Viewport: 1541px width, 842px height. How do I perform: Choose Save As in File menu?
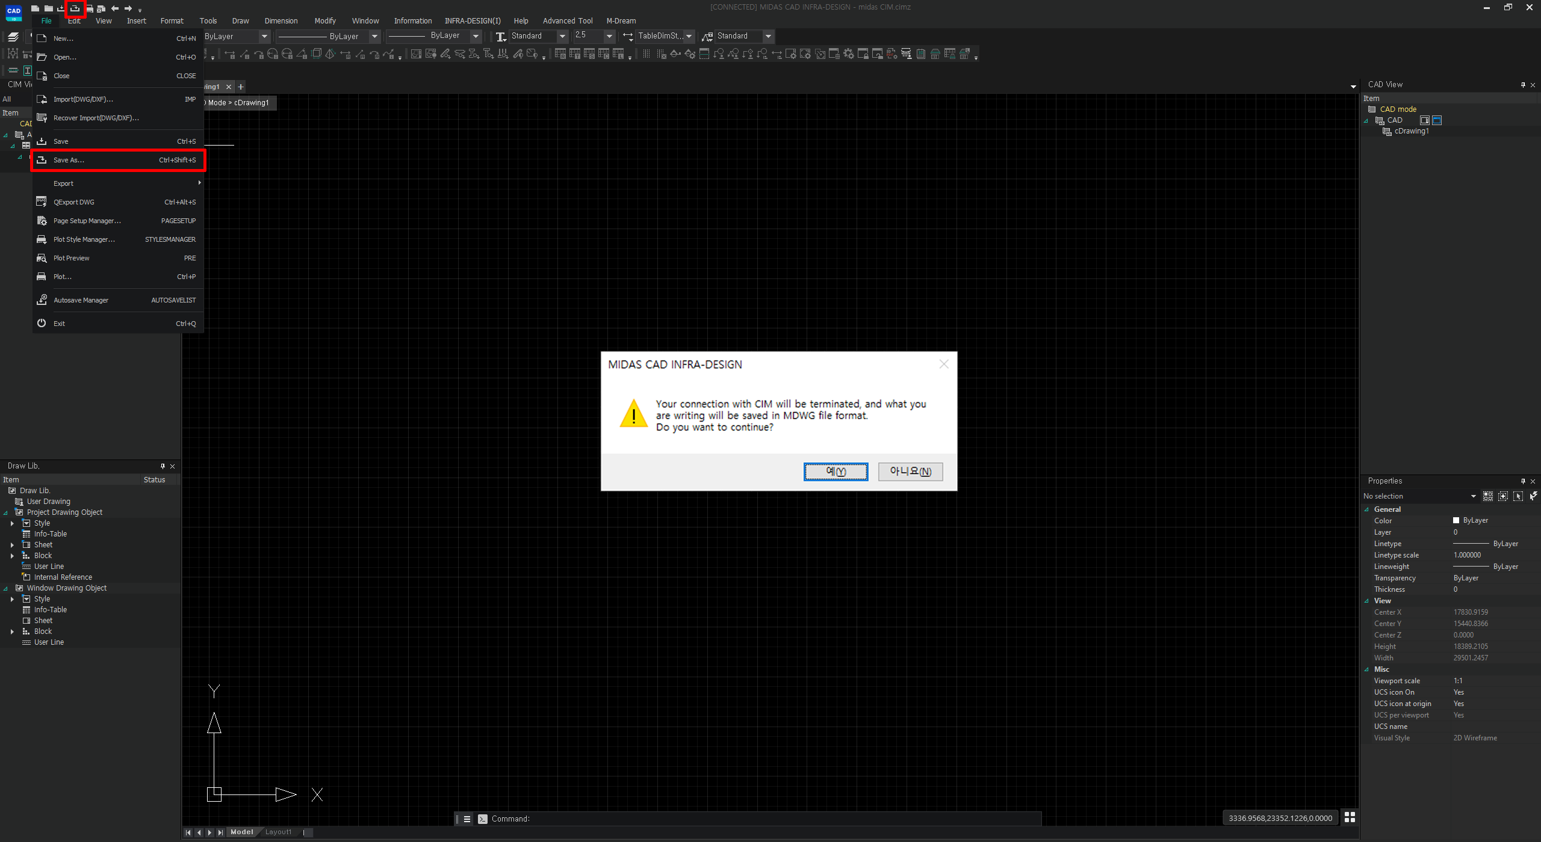pos(118,160)
